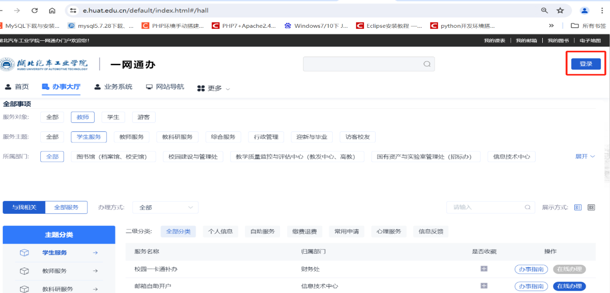Screen dimensions: 610x293
Task: Click the browser refresh icon
Action: [34, 10]
